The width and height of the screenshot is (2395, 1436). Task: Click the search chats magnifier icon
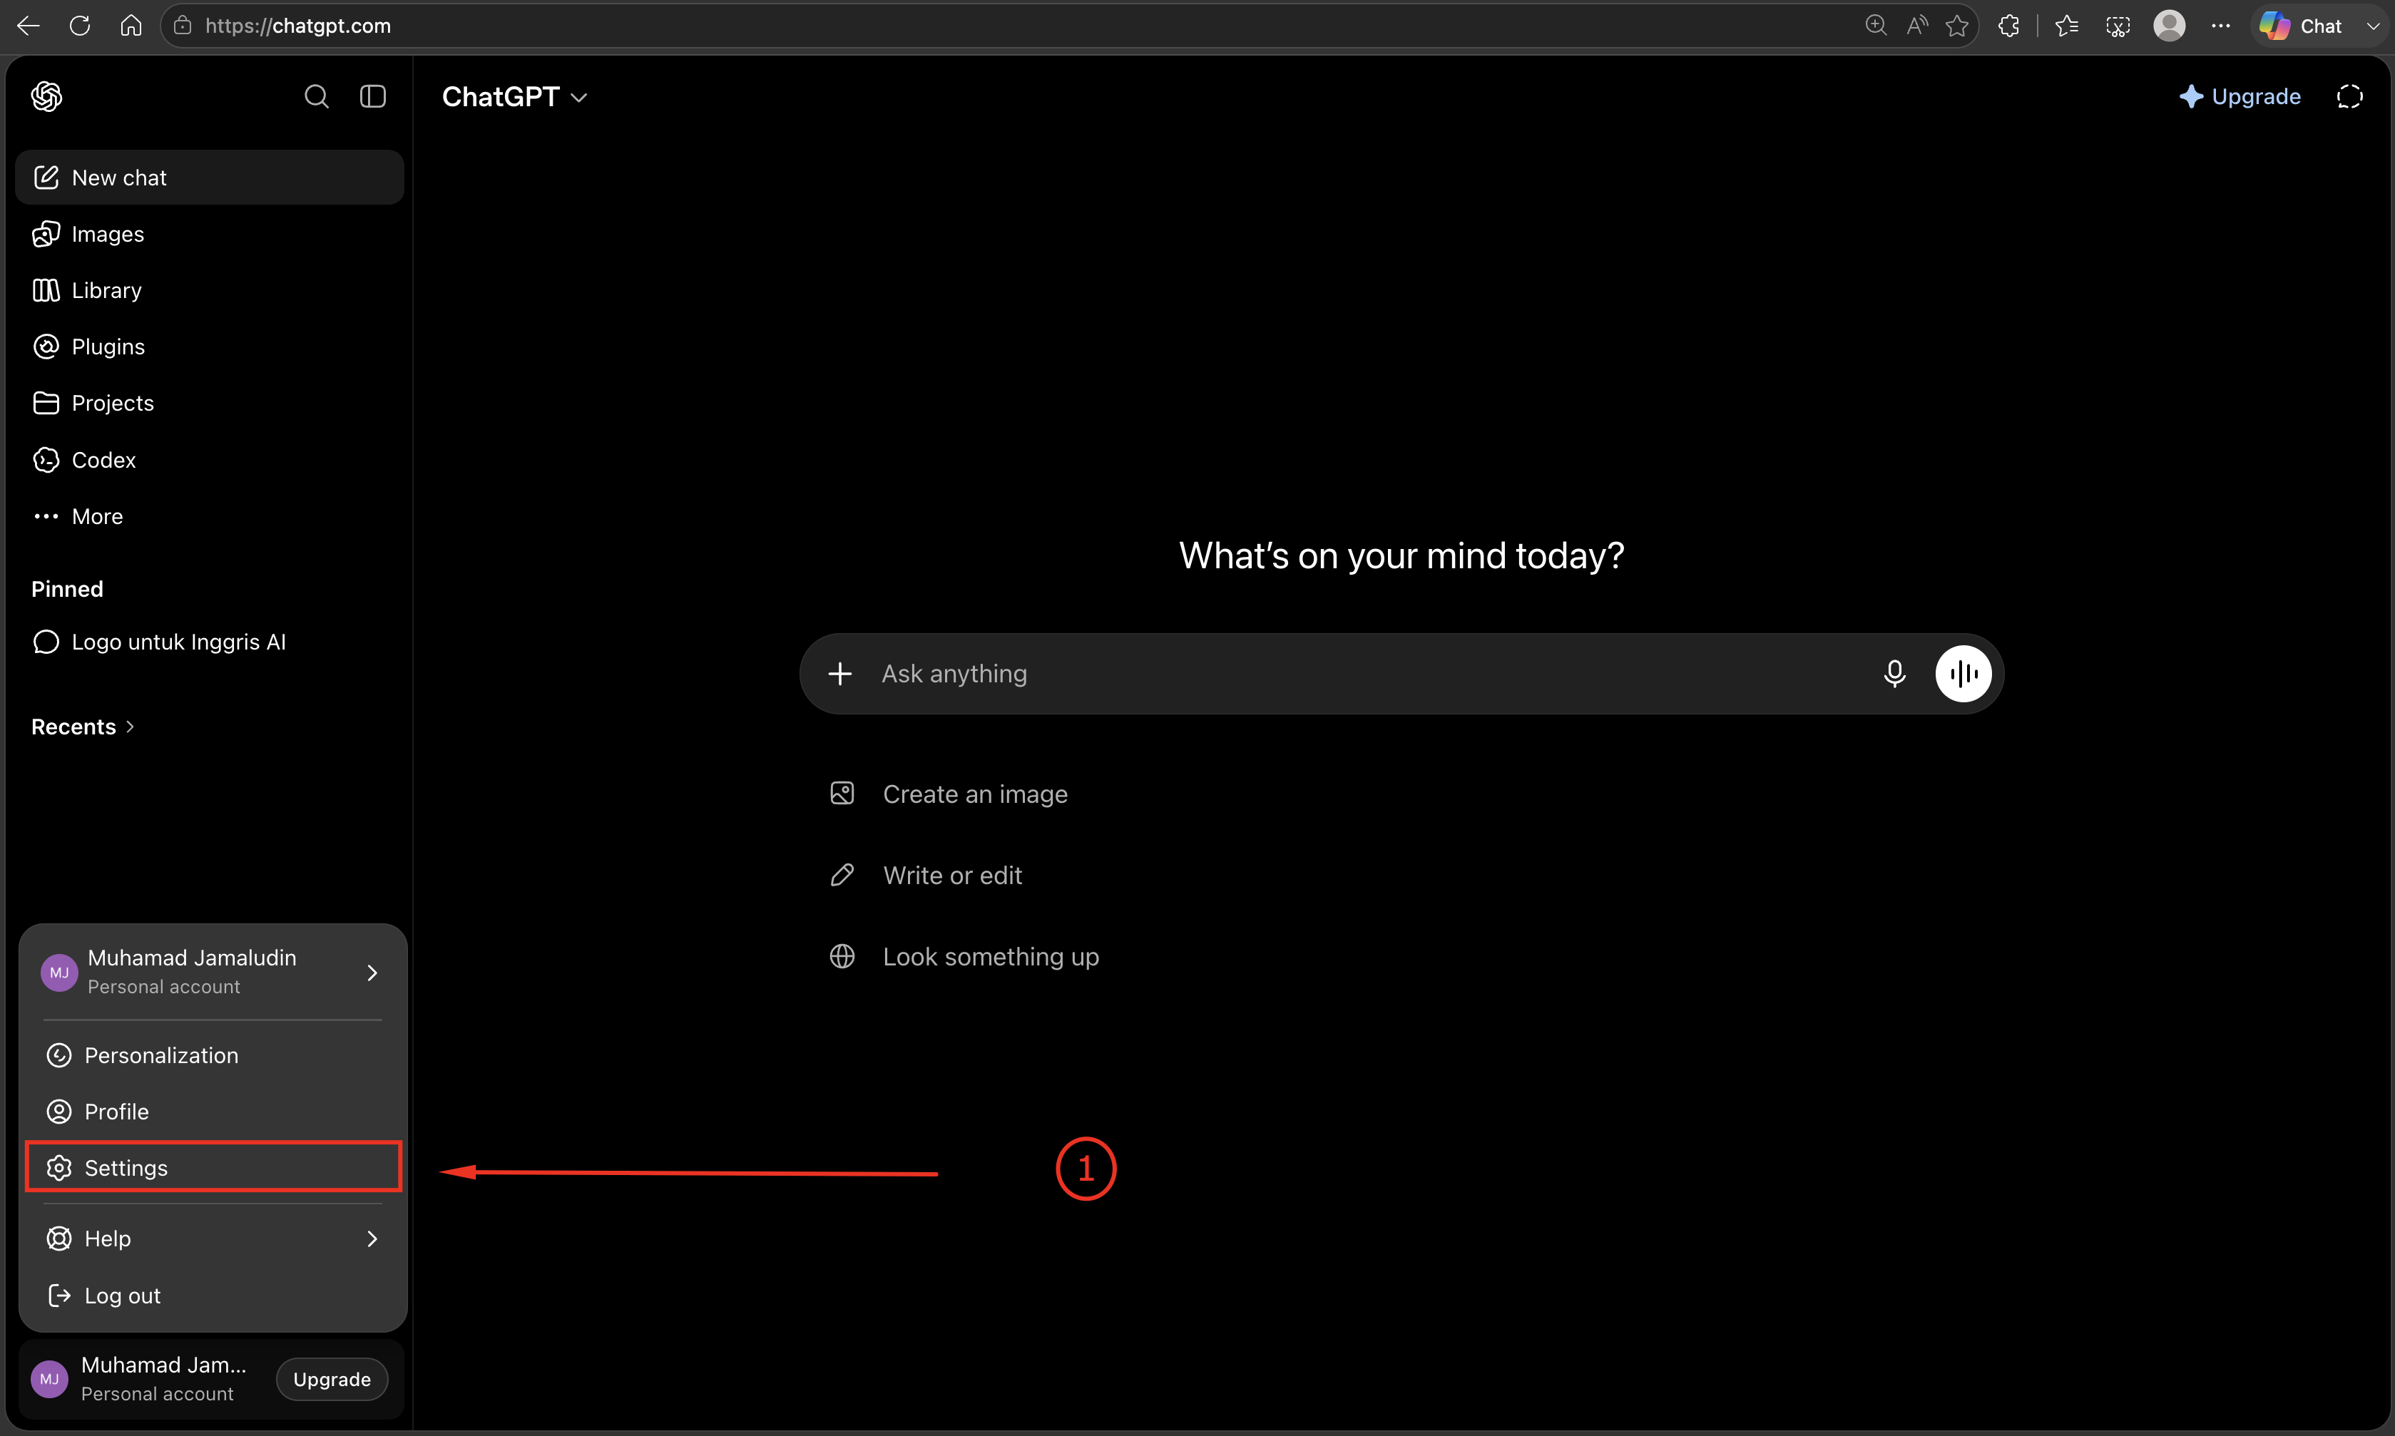pyautogui.click(x=317, y=97)
